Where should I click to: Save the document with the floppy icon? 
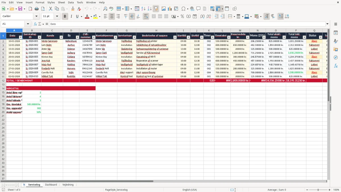pos(20,9)
